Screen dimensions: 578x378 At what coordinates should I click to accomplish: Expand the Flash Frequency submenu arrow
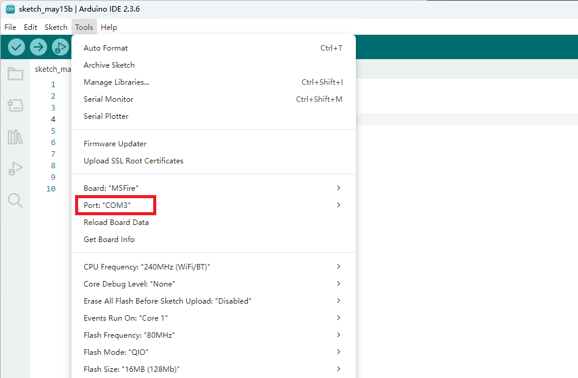[x=338, y=335]
